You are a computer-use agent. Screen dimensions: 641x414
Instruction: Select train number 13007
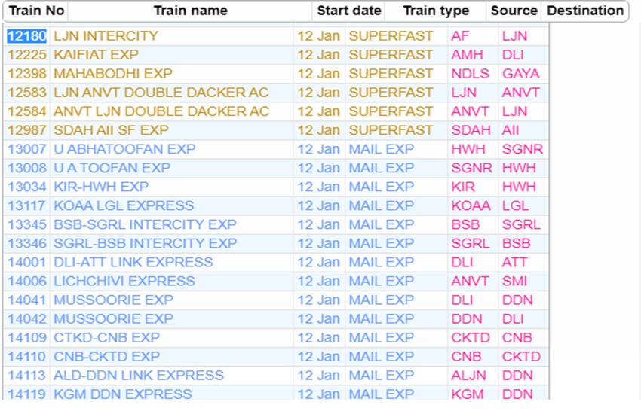click(x=27, y=149)
